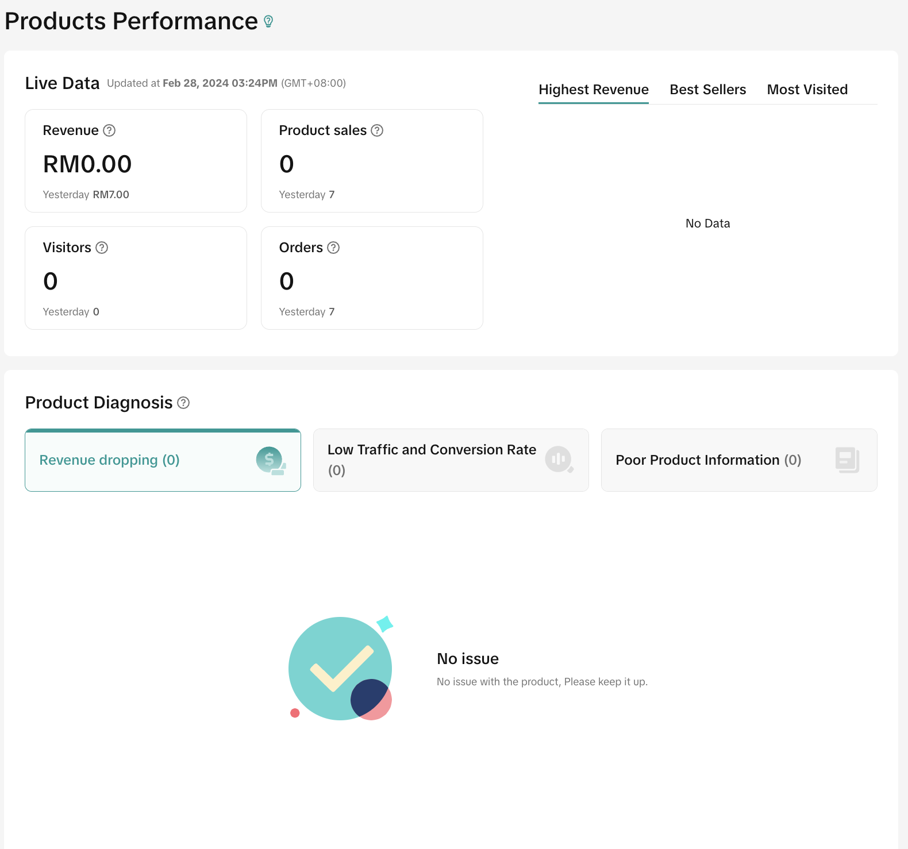The height and width of the screenshot is (849, 908).
Task: Click the Visitors help question mark icon
Action: point(102,248)
